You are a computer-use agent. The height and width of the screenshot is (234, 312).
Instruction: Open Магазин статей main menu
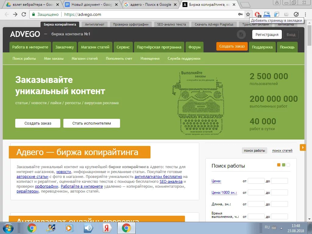pyautogui.click(x=95, y=47)
